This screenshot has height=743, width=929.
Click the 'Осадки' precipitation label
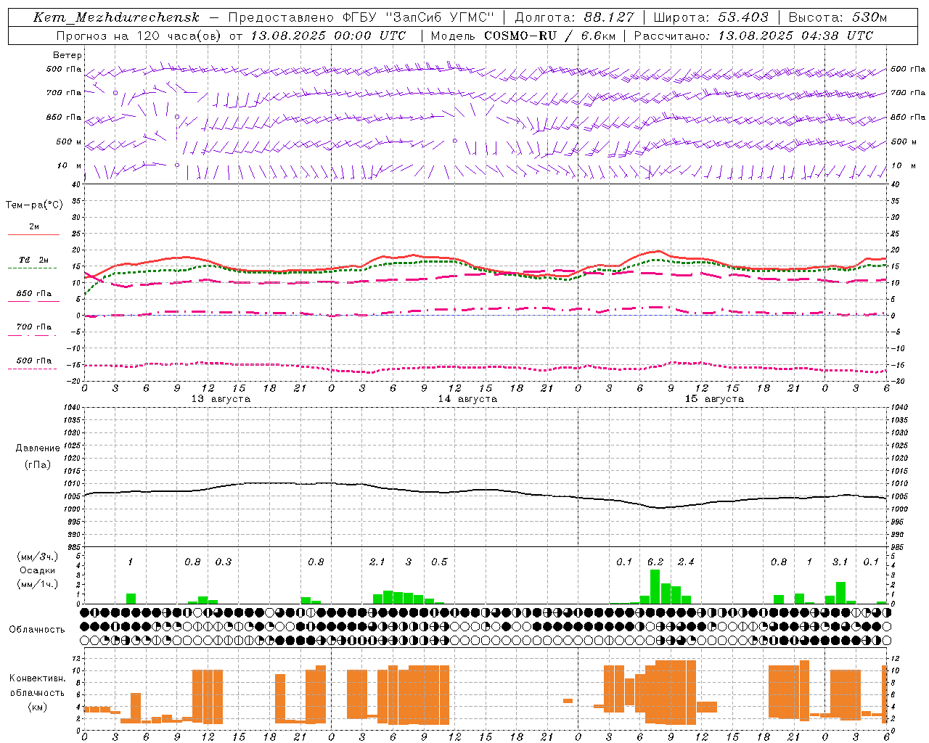pos(37,570)
